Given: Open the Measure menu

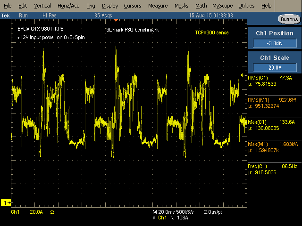Looking at the screenshot, I should pos(158,6).
